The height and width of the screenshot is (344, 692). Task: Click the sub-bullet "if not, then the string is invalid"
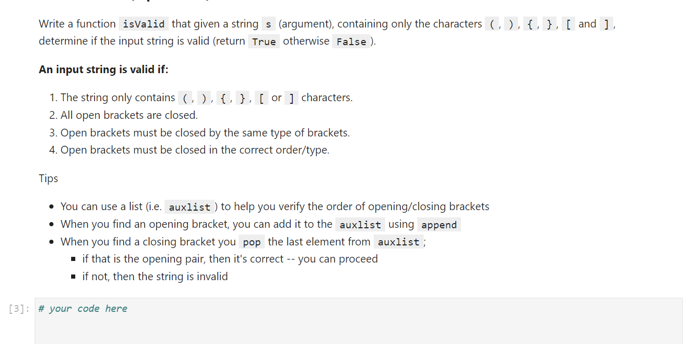[x=155, y=276]
